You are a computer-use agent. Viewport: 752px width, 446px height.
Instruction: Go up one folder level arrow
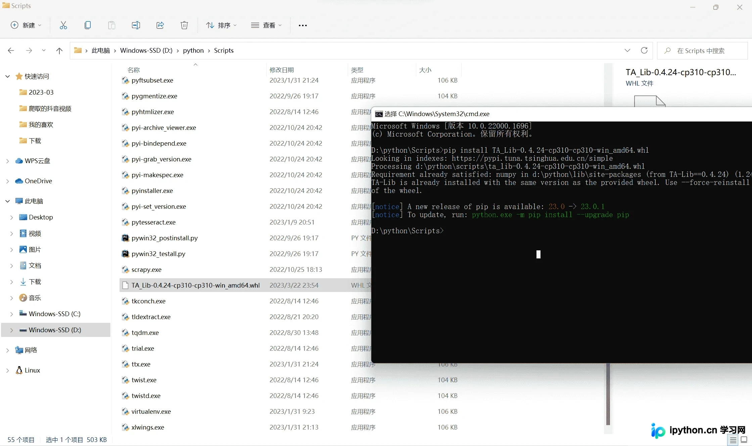(59, 50)
